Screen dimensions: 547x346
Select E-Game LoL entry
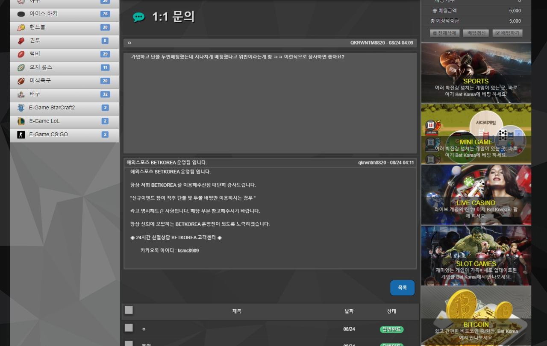[x=65, y=121]
